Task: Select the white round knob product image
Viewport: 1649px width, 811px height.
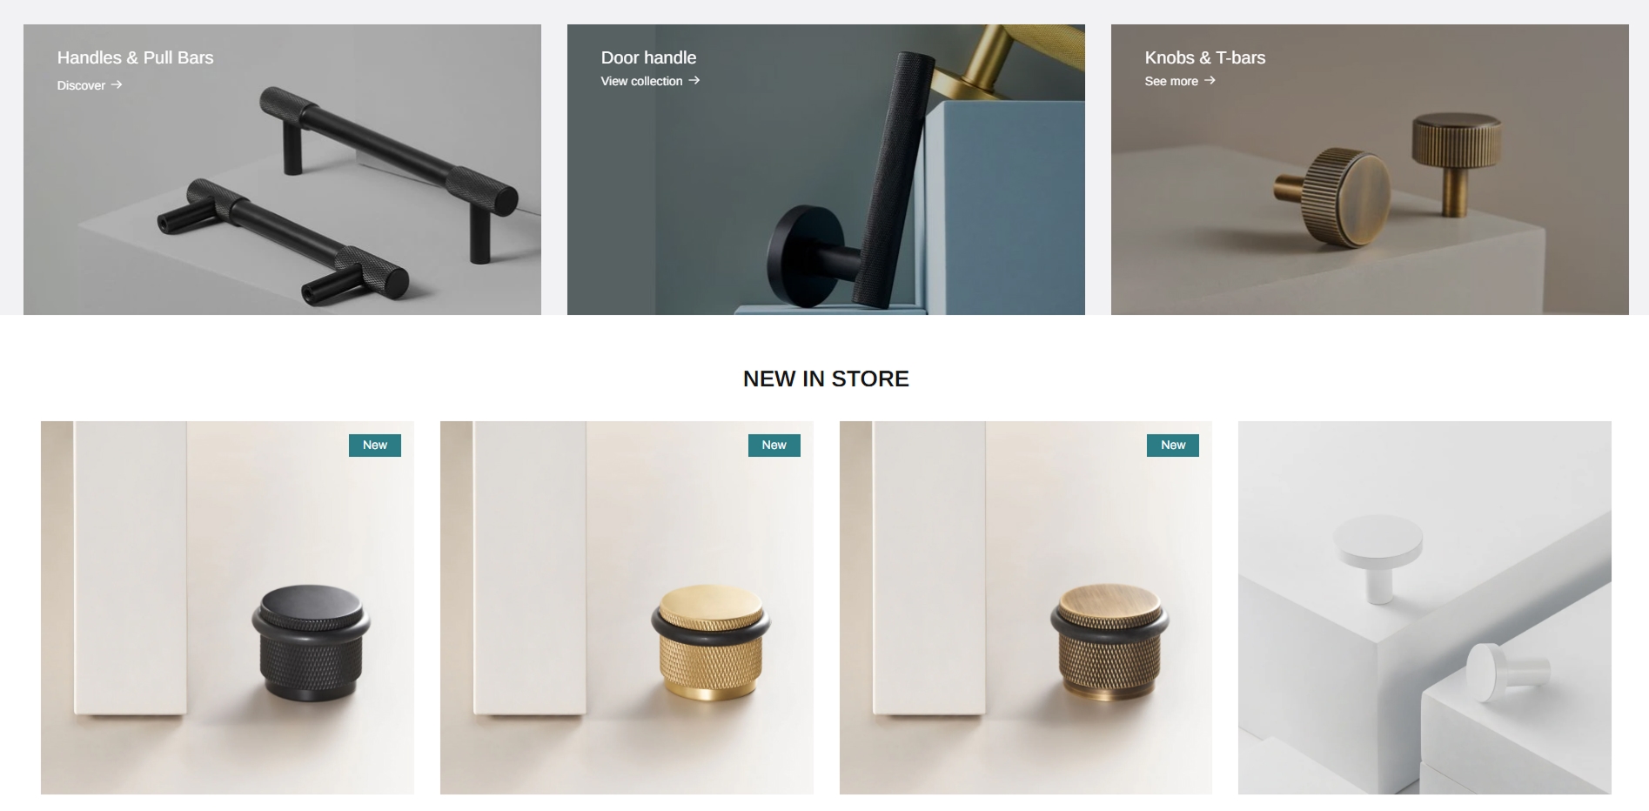Action: [x=1424, y=607]
